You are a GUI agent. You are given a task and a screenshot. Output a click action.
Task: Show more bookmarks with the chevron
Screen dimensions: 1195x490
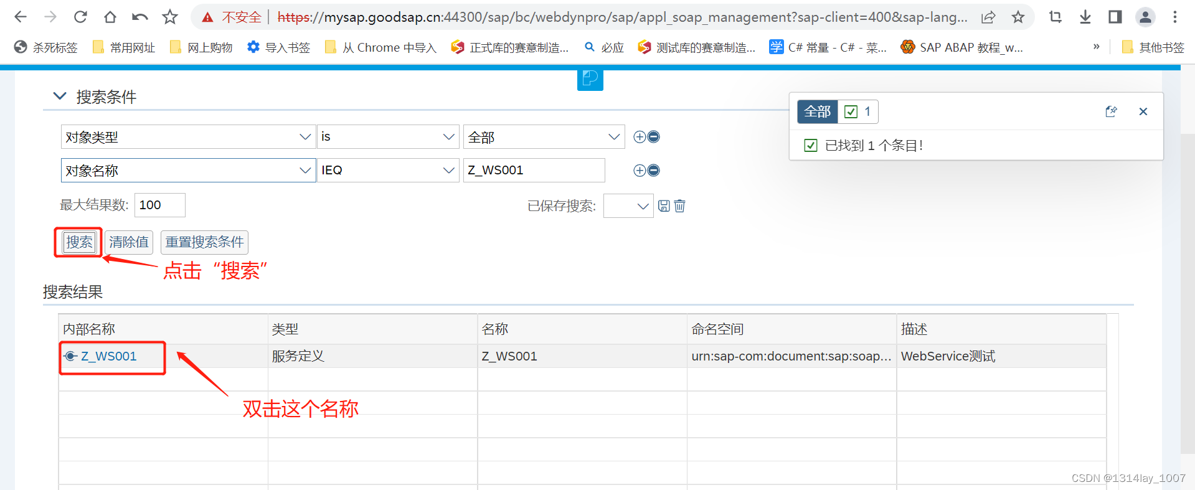pyautogui.click(x=1096, y=47)
